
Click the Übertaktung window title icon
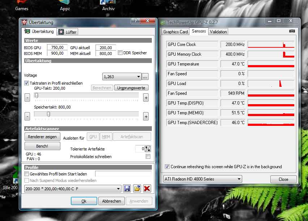tap(24, 22)
